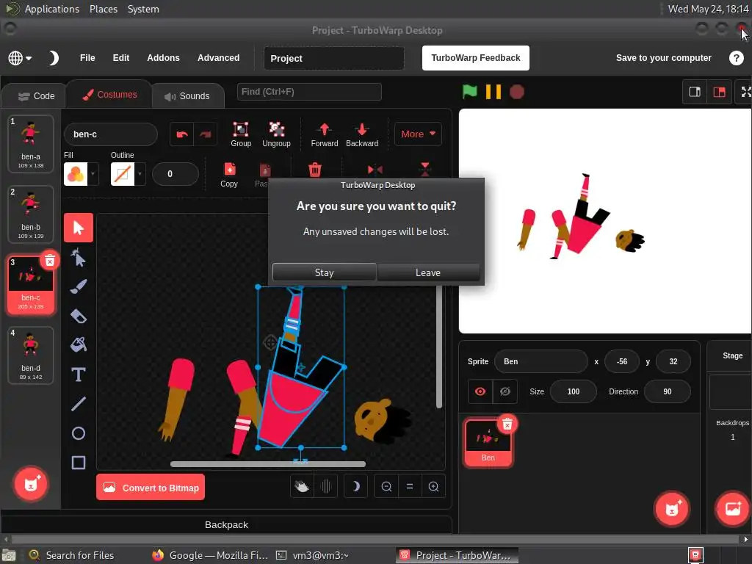
Task: Click the Delete trash icon in toolbar
Action: coord(314,170)
